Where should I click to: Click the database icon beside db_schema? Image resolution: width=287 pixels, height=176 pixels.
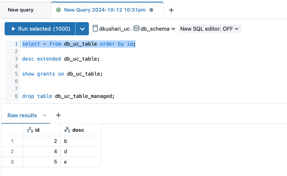pyautogui.click(x=137, y=28)
